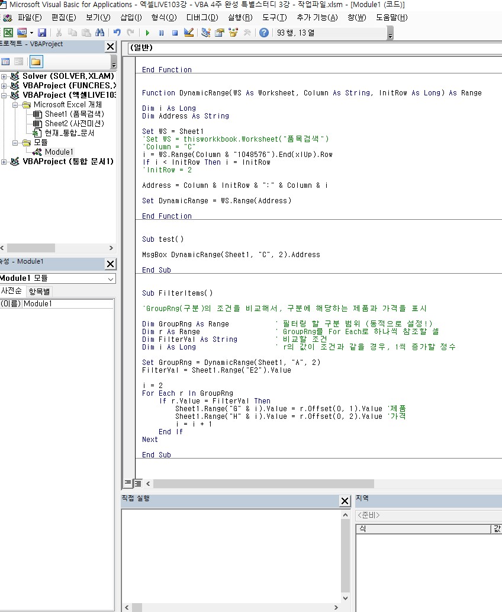502x612 pixels.
Task: Click the code window horizontal scrollbar
Action: (x=263, y=483)
